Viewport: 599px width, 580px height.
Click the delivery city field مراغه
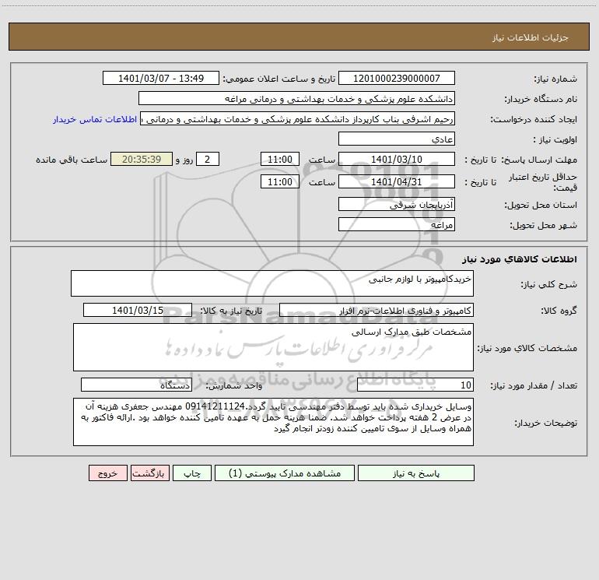click(x=397, y=225)
